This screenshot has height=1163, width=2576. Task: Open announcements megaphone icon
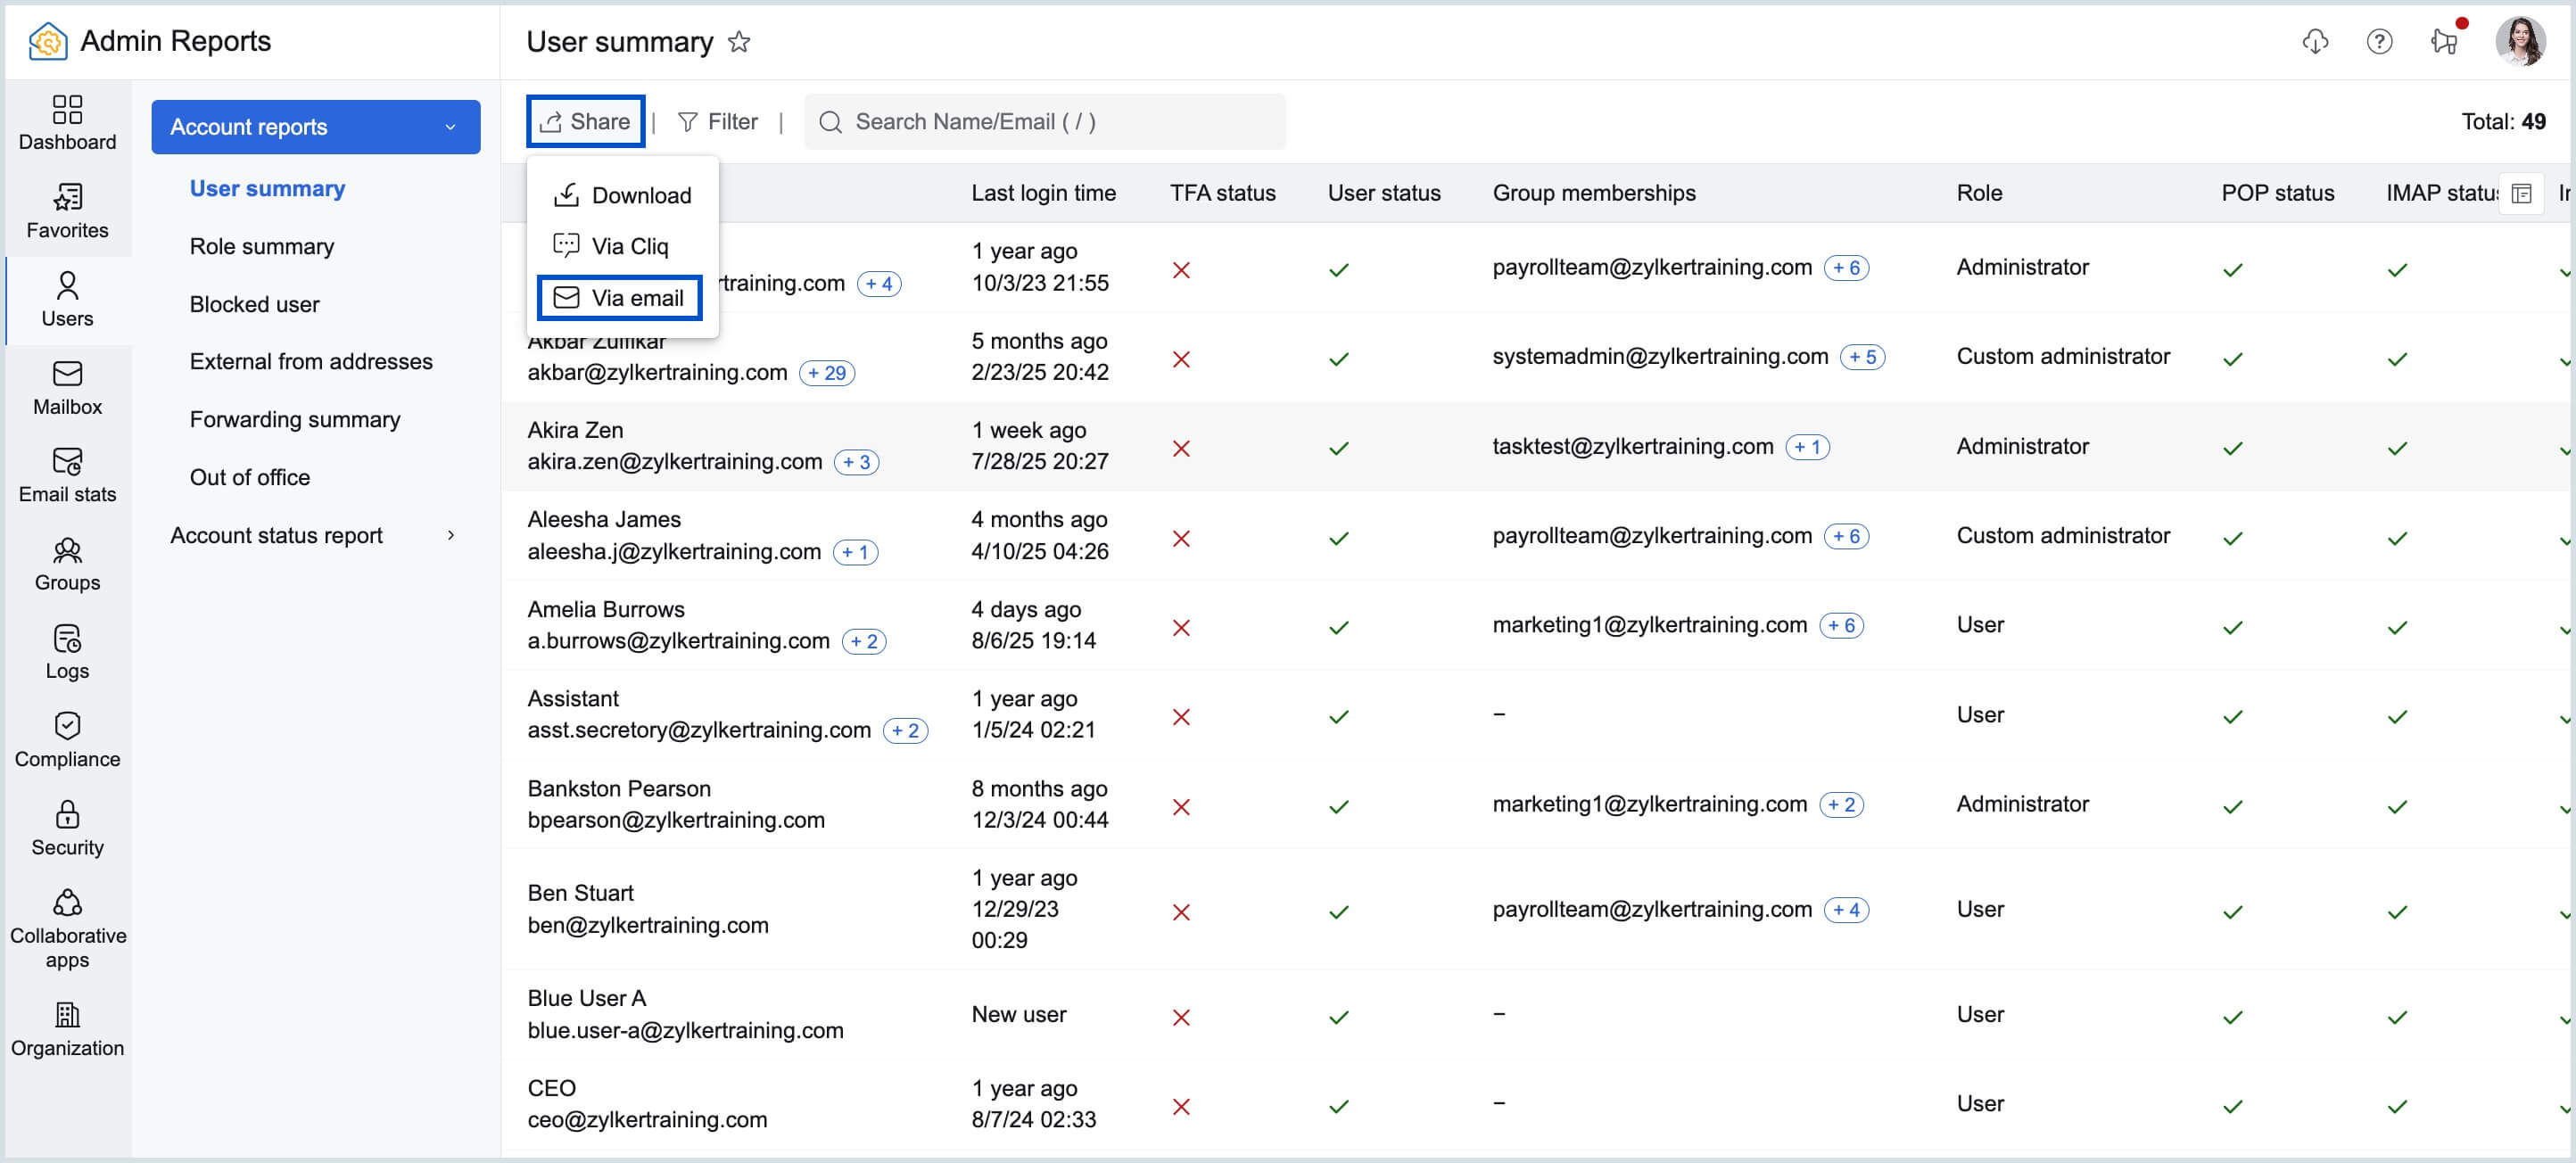coord(2443,42)
